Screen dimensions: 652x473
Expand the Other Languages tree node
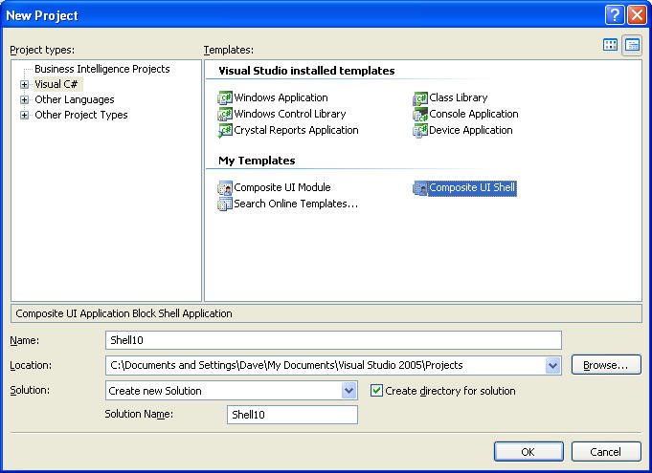pyautogui.click(x=24, y=99)
